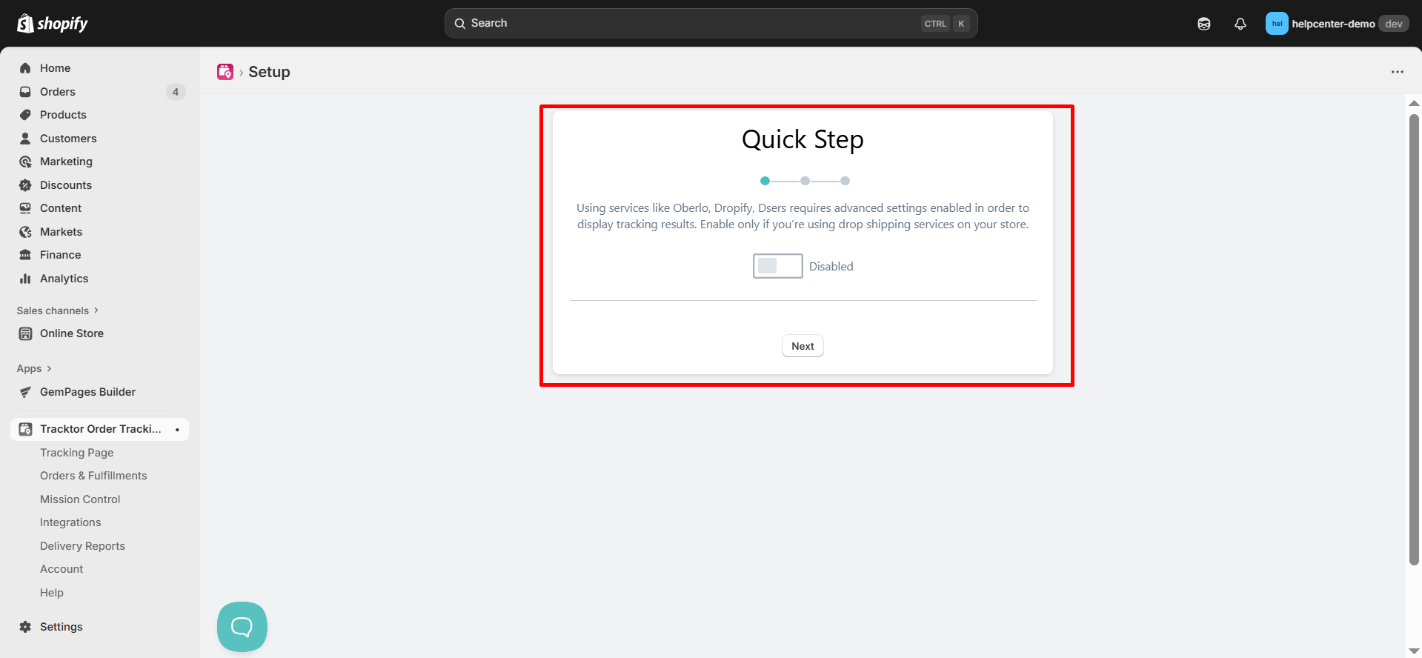Click the Online Store storefront icon
1422x658 pixels.
click(x=25, y=333)
